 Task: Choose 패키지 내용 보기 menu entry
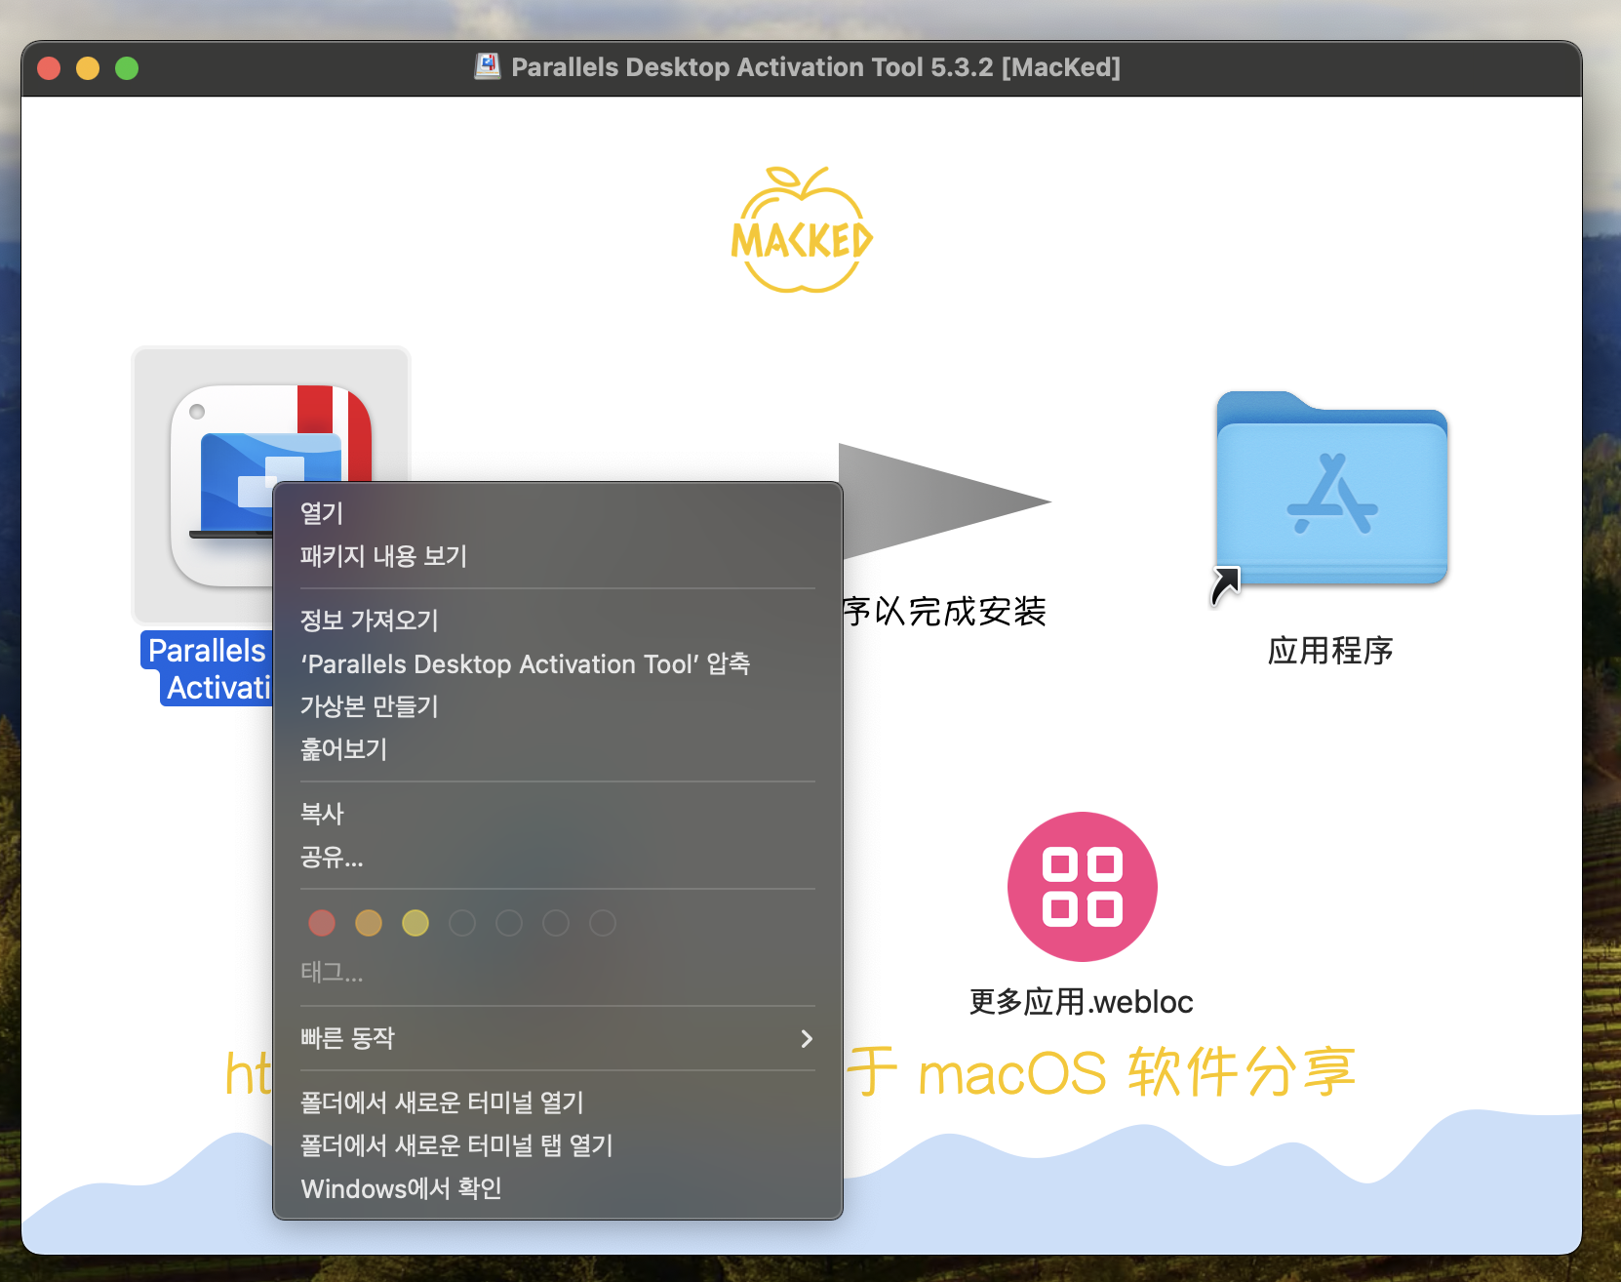click(x=558, y=556)
